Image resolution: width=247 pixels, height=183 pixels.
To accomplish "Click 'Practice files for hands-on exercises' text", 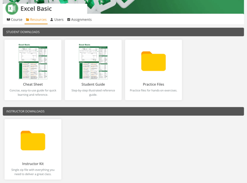I will click(x=153, y=91).
